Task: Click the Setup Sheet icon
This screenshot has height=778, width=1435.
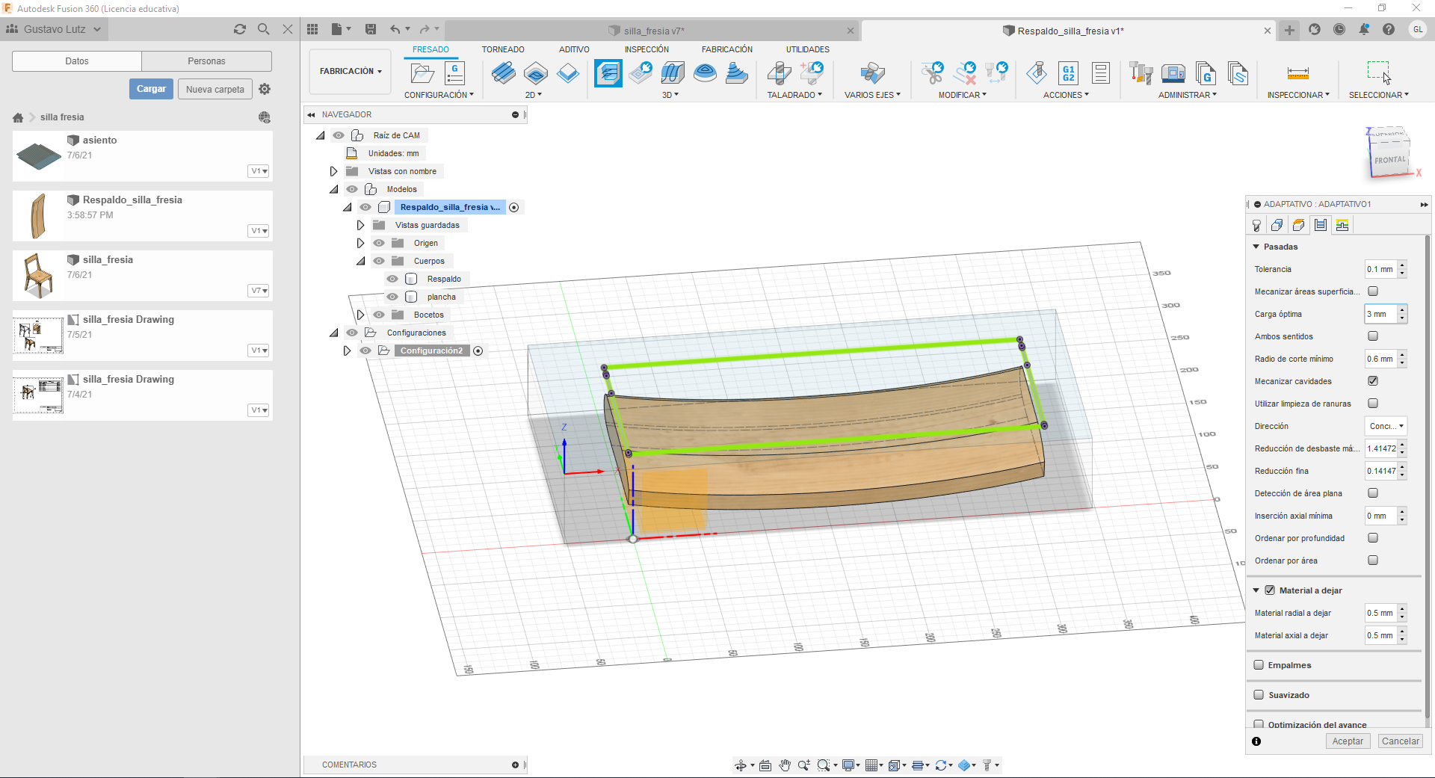Action: [x=1100, y=73]
